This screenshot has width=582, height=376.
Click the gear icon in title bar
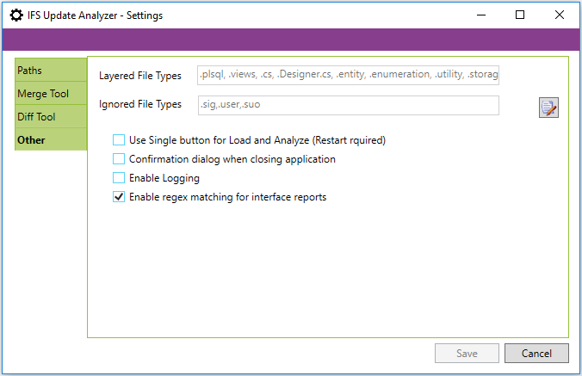(x=16, y=15)
